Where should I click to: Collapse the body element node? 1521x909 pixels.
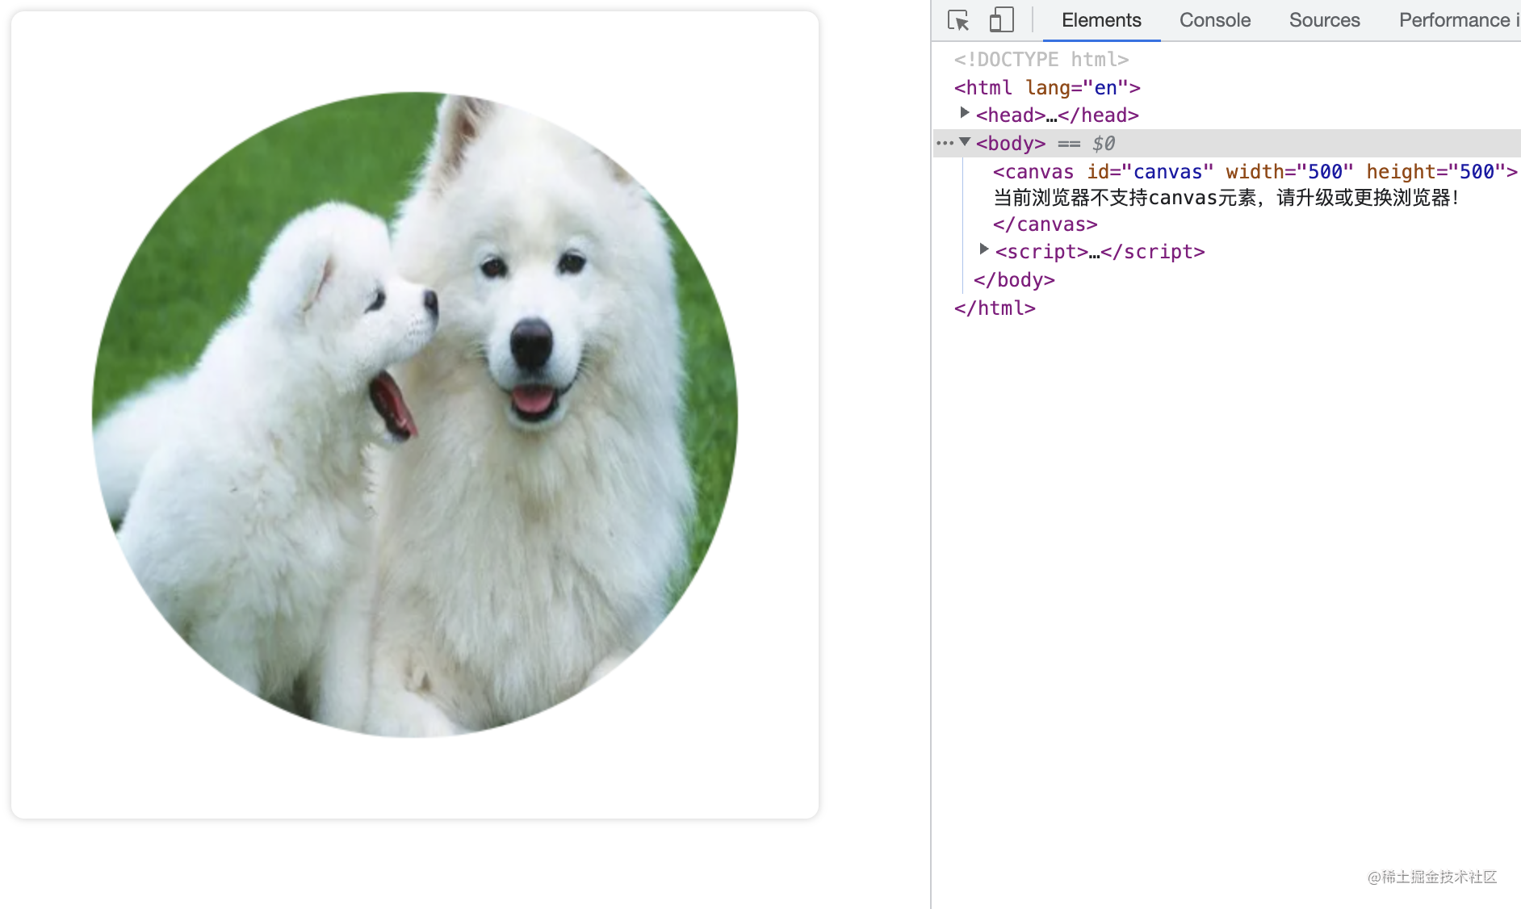[x=964, y=142]
